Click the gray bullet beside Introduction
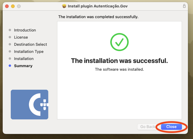 click(x=10, y=30)
